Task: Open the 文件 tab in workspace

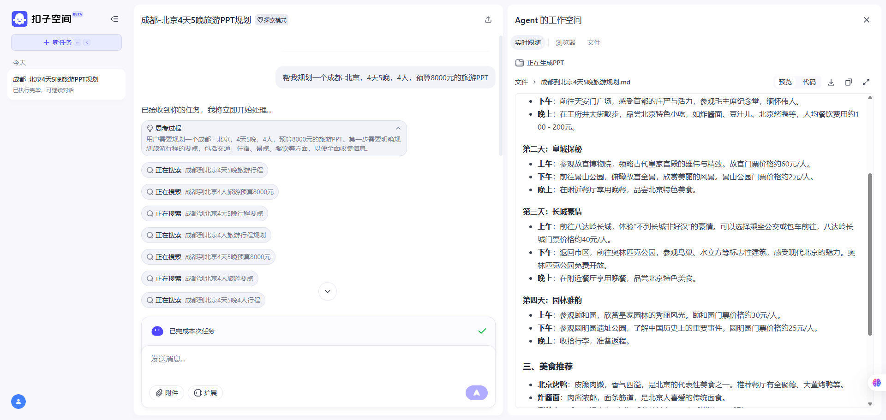Action: [x=593, y=42]
